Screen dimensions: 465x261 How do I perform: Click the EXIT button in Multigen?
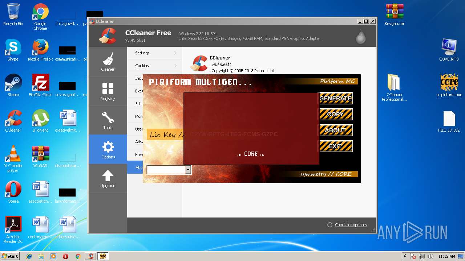[x=335, y=146]
